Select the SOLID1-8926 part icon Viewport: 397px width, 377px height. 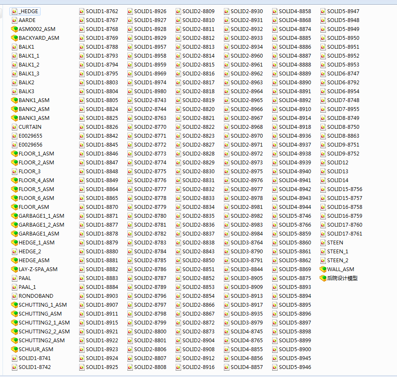click(x=130, y=11)
